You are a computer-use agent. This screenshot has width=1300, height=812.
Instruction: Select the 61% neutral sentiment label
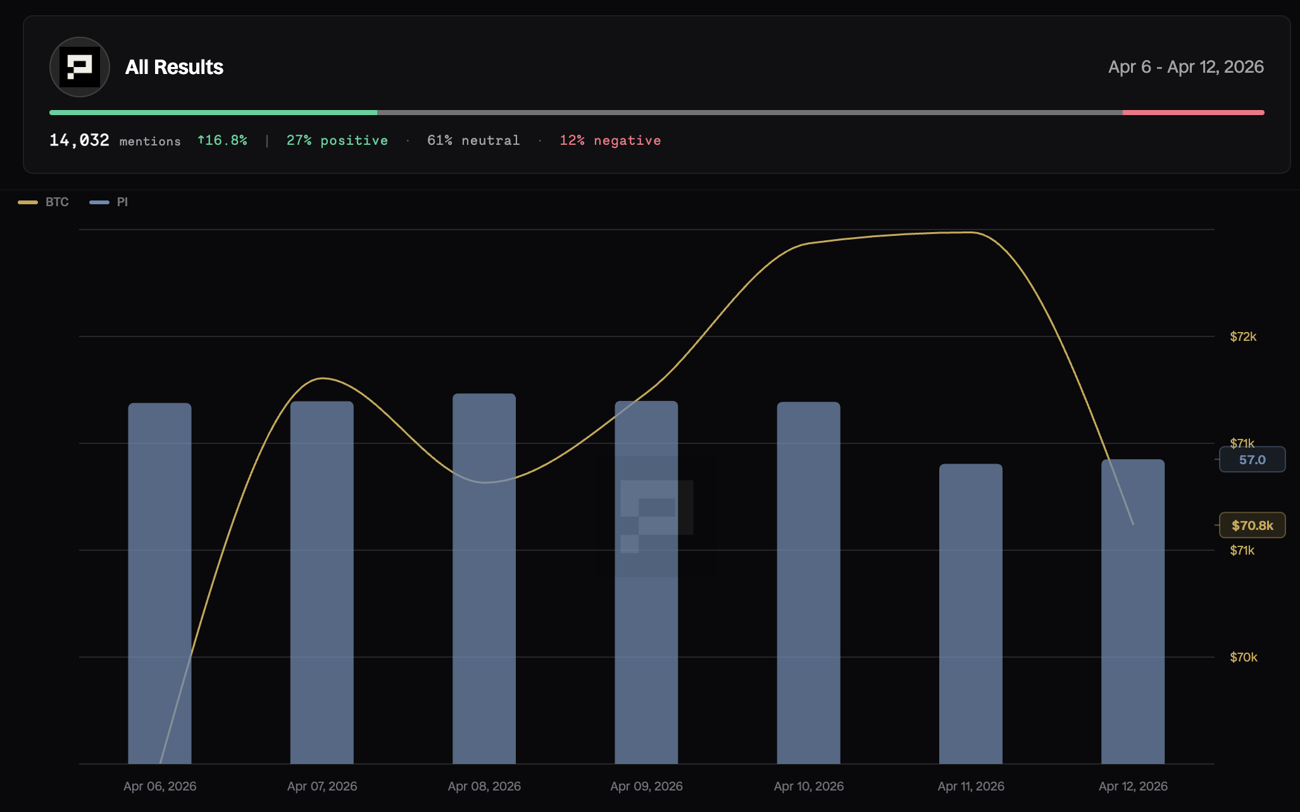coord(473,140)
